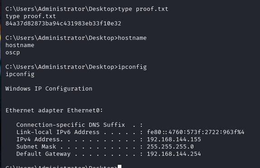Image resolution: width=260 pixels, height=168 pixels.
Task: Click the 'Ethernet adapter Ethernet0:' line
Action: [x=54, y=110]
